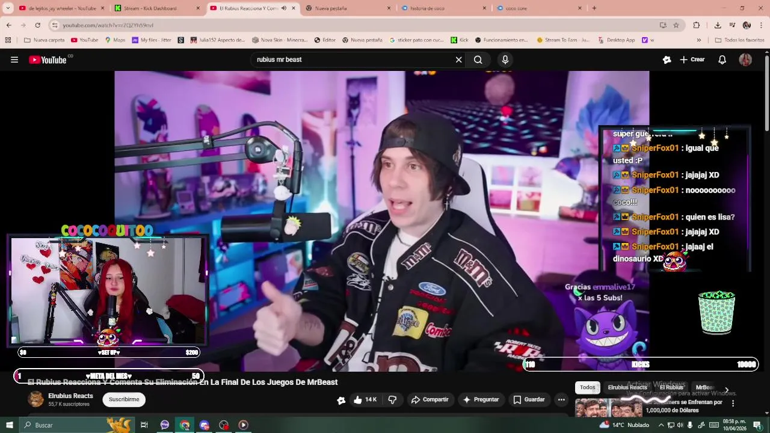Open the browser extensions puzzle icon
This screenshot has width=770, height=433.
point(697,25)
